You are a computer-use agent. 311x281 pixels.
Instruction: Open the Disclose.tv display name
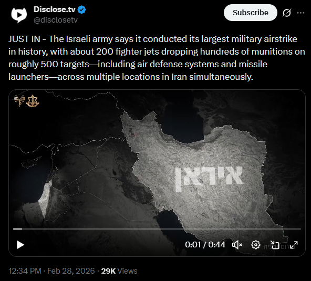(x=55, y=9)
